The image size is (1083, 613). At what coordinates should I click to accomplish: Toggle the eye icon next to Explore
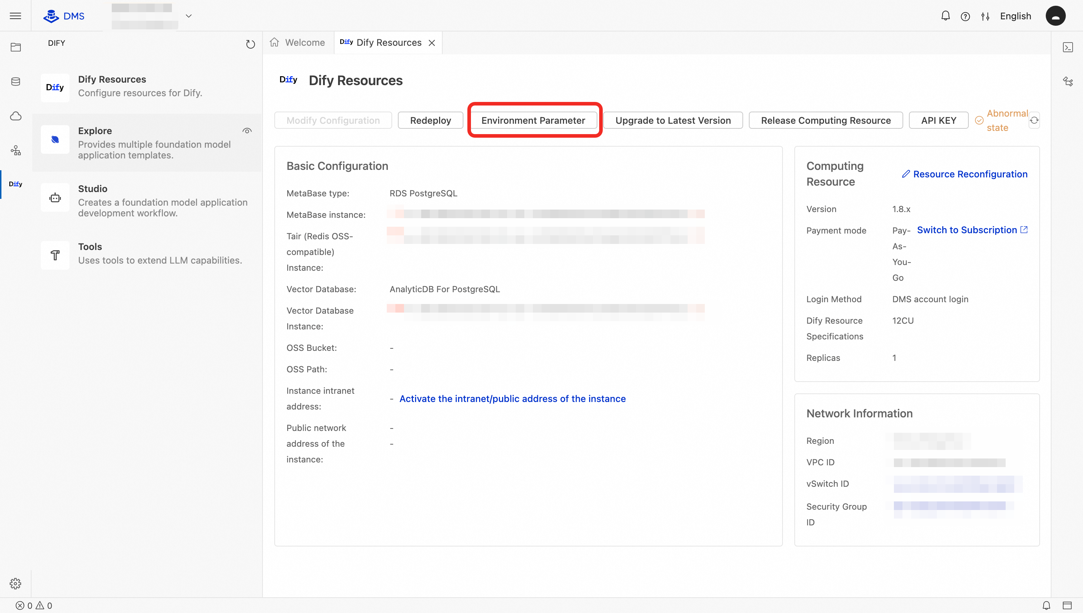(247, 131)
